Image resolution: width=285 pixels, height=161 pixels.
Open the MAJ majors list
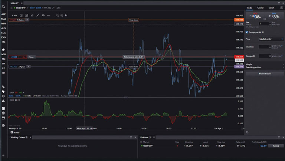tap(3, 19)
